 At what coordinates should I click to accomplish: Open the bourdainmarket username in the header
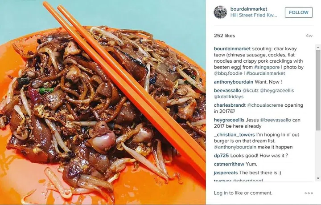pos(249,9)
